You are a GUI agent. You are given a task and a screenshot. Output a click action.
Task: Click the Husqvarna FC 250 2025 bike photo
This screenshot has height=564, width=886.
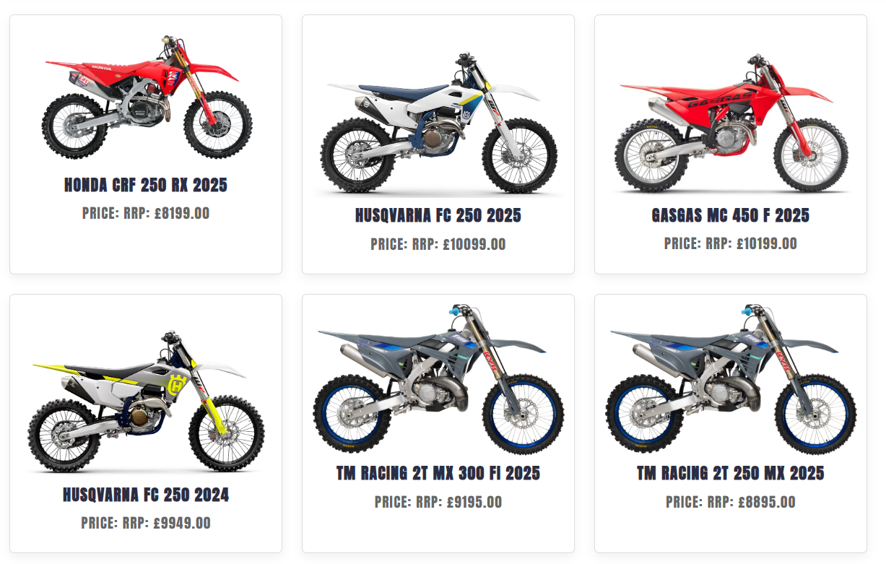[x=438, y=124]
